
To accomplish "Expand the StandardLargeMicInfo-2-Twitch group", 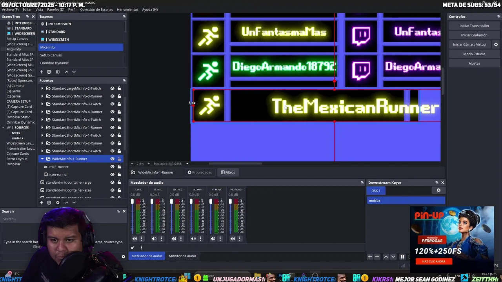I will (42, 88).
